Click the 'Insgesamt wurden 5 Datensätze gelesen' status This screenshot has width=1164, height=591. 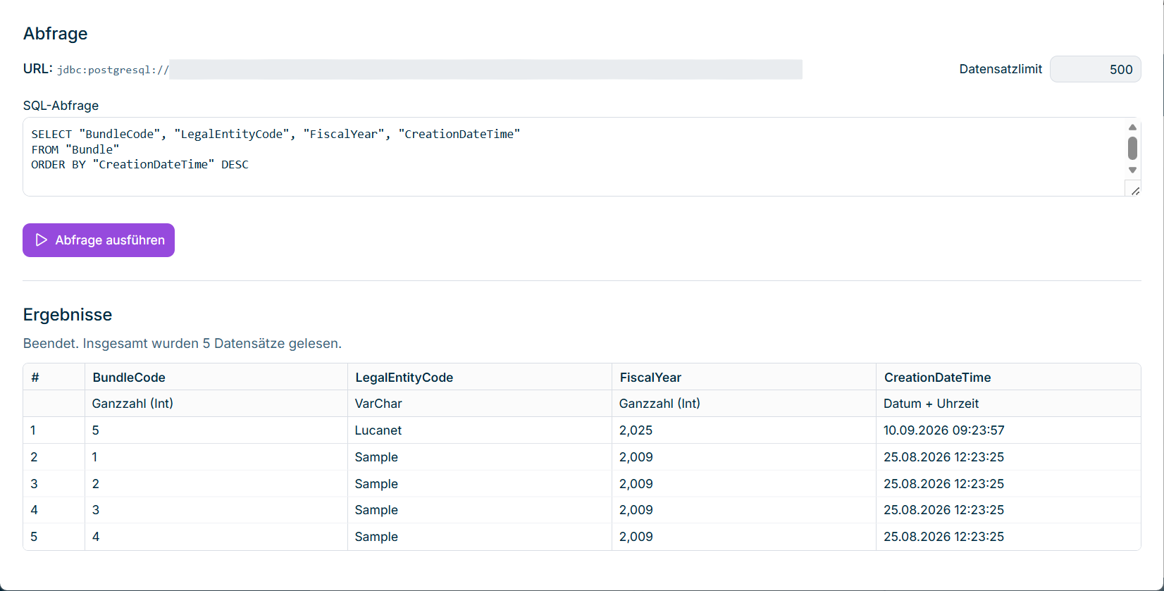click(x=212, y=344)
